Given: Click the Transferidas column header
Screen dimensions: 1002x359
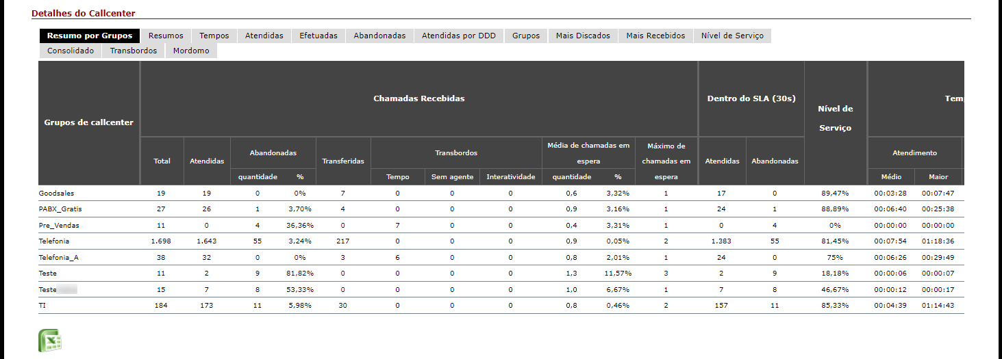Looking at the screenshot, I should click(343, 161).
